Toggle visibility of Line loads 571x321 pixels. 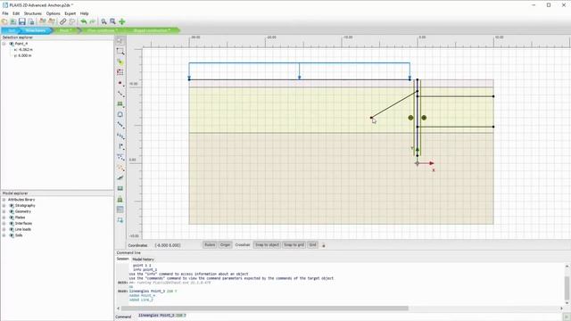[x=12, y=230]
